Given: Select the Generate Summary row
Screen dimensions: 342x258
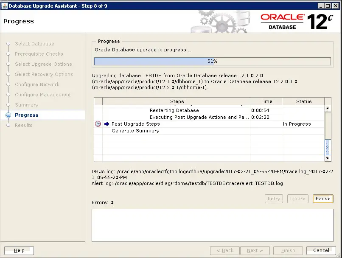Looking at the screenshot, I should pos(209,131).
